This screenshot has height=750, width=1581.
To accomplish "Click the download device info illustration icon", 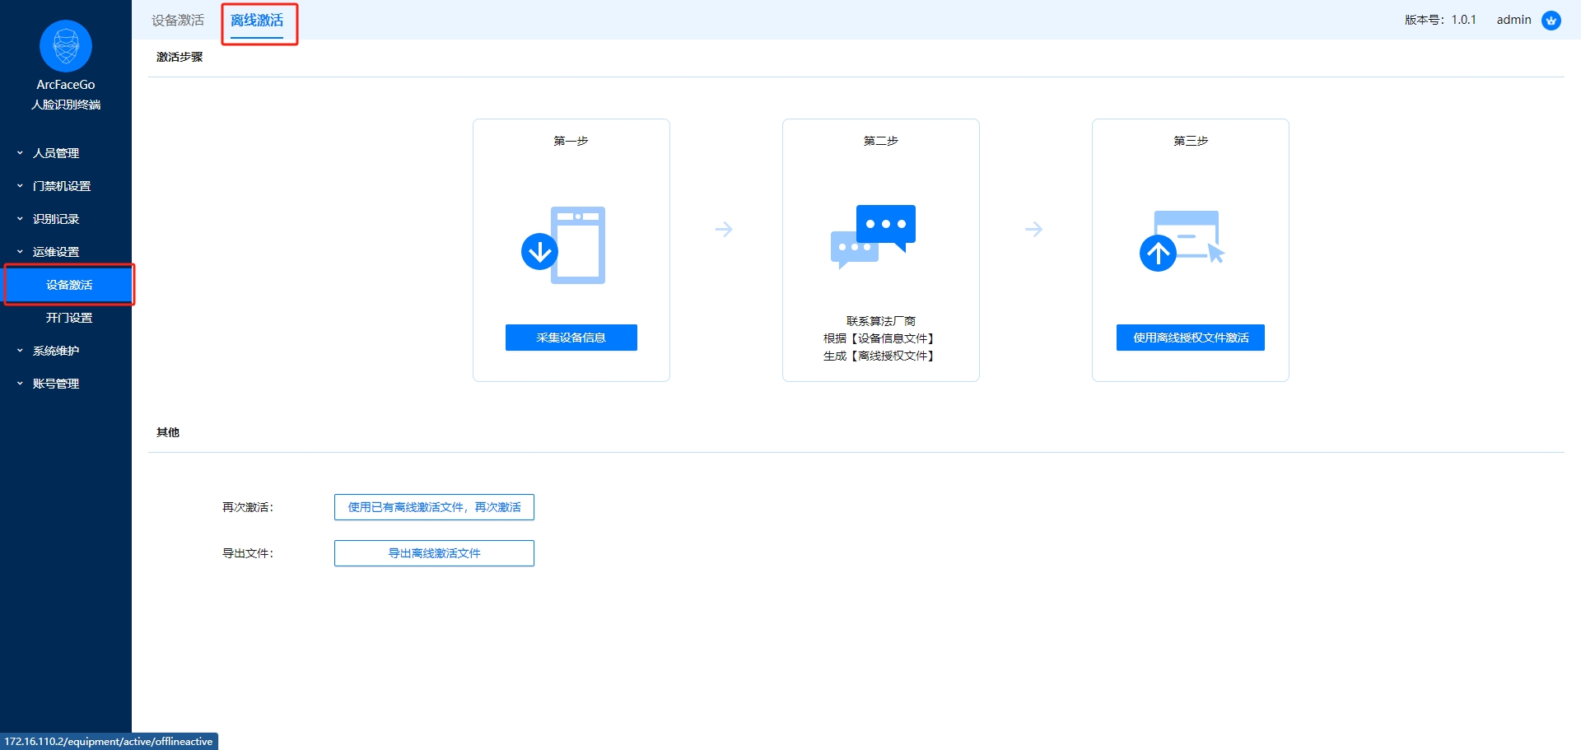I will (x=563, y=245).
